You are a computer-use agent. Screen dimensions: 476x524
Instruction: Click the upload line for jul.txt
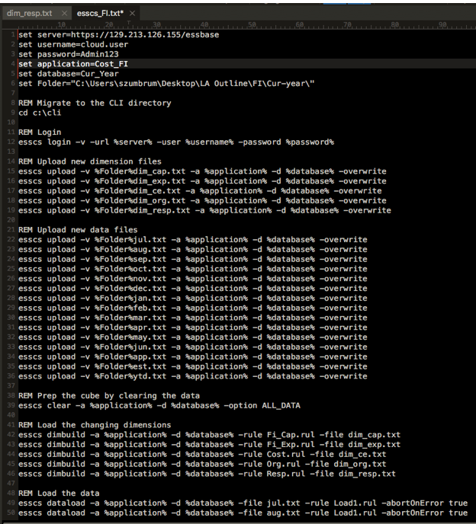tap(192, 239)
